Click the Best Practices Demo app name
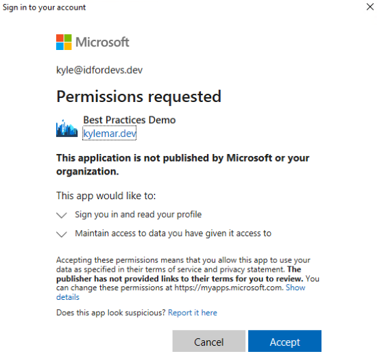Image resolution: width=377 pixels, height=356 pixels. coord(130,120)
